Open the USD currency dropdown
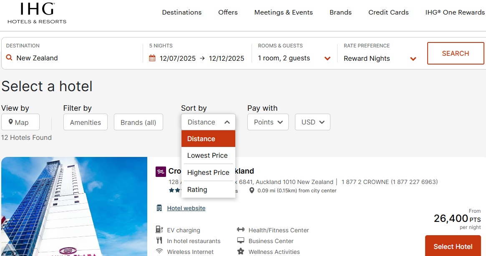This screenshot has width=486, height=256. coord(312,122)
